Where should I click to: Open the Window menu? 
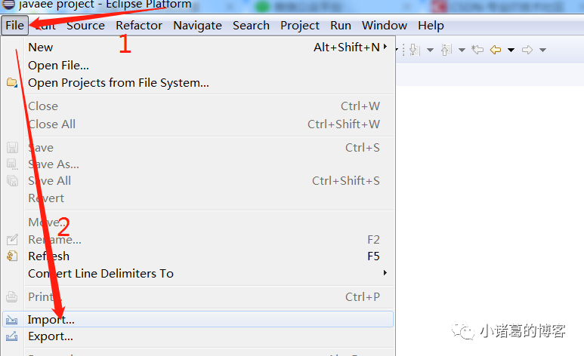(x=385, y=26)
